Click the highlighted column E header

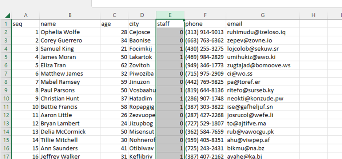tap(170, 15)
